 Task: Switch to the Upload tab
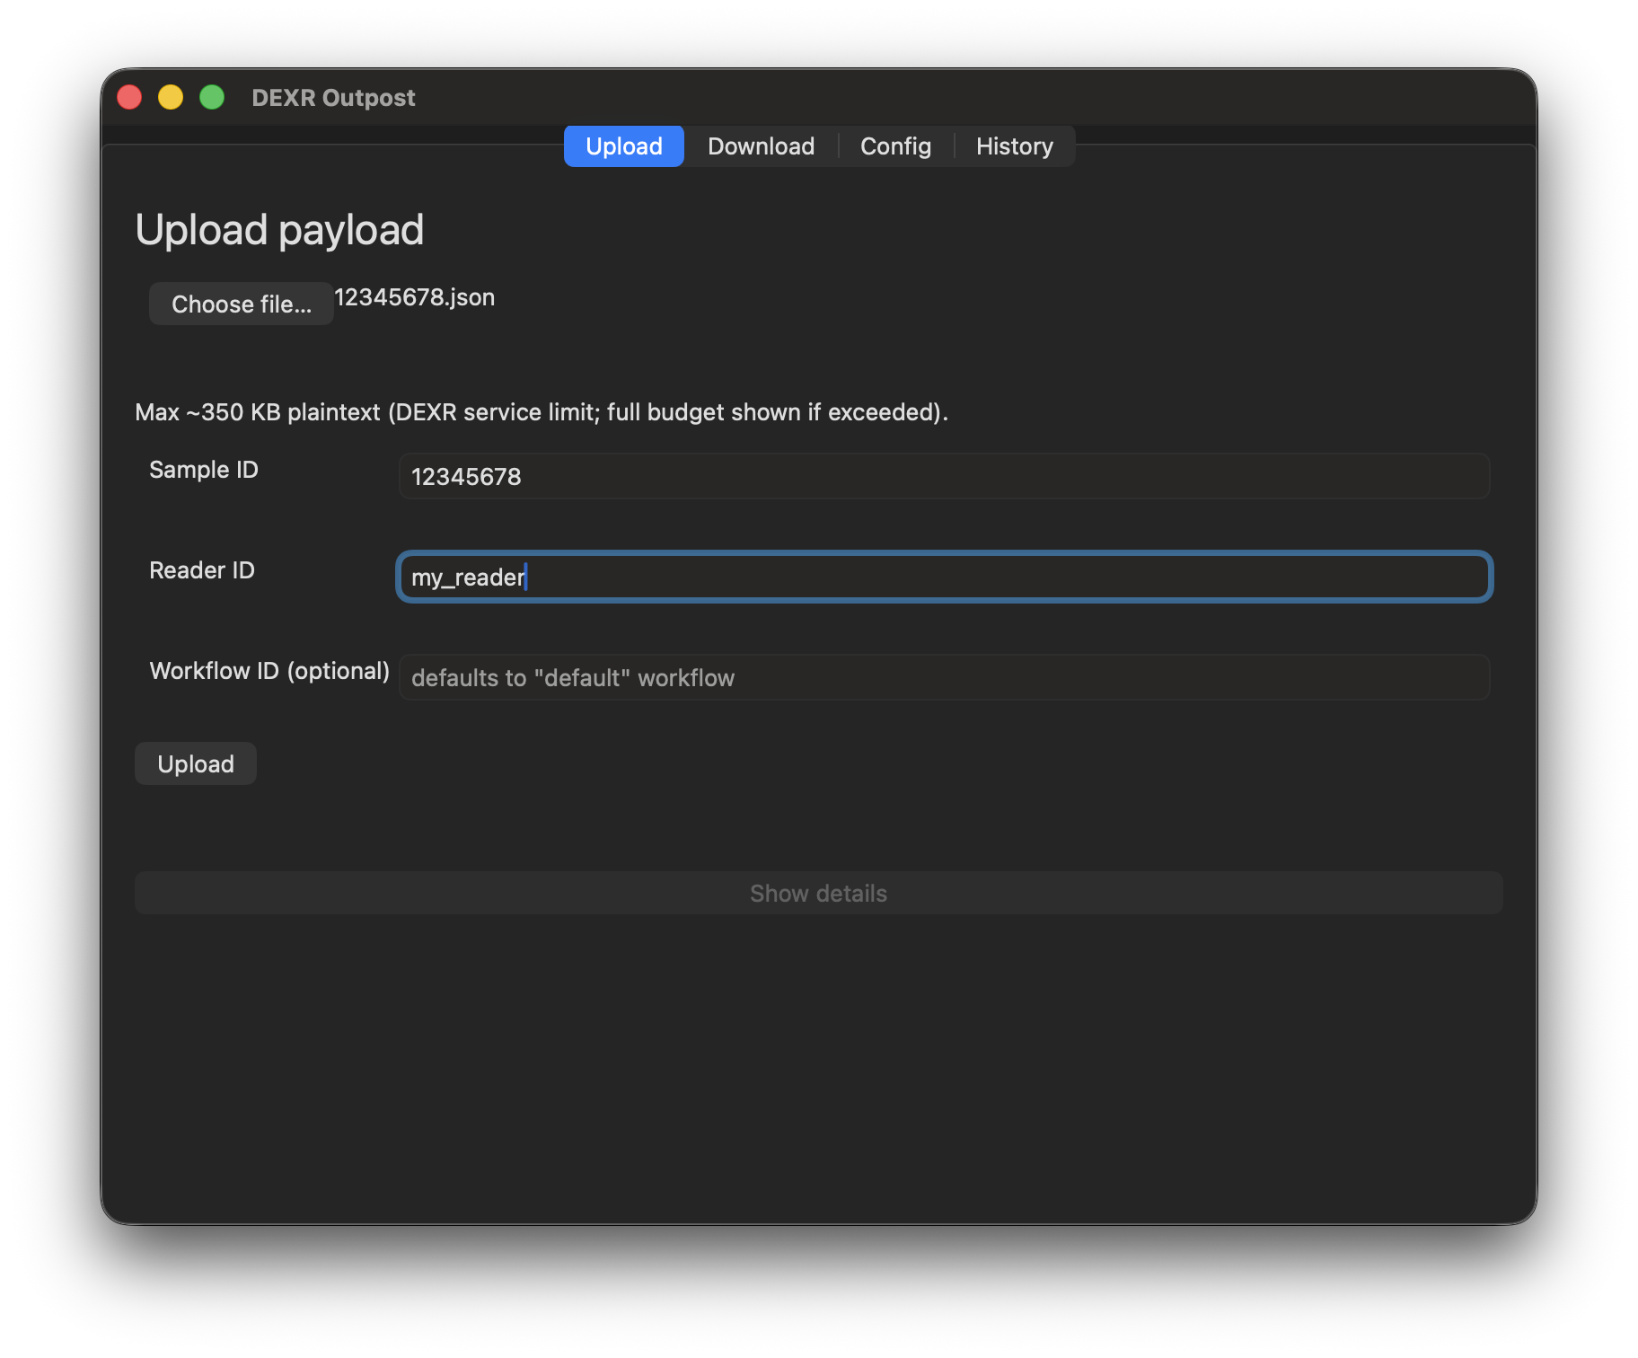point(624,146)
